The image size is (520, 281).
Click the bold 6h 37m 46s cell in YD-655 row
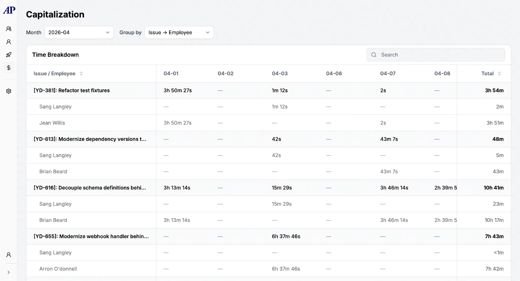pyautogui.click(x=286, y=236)
